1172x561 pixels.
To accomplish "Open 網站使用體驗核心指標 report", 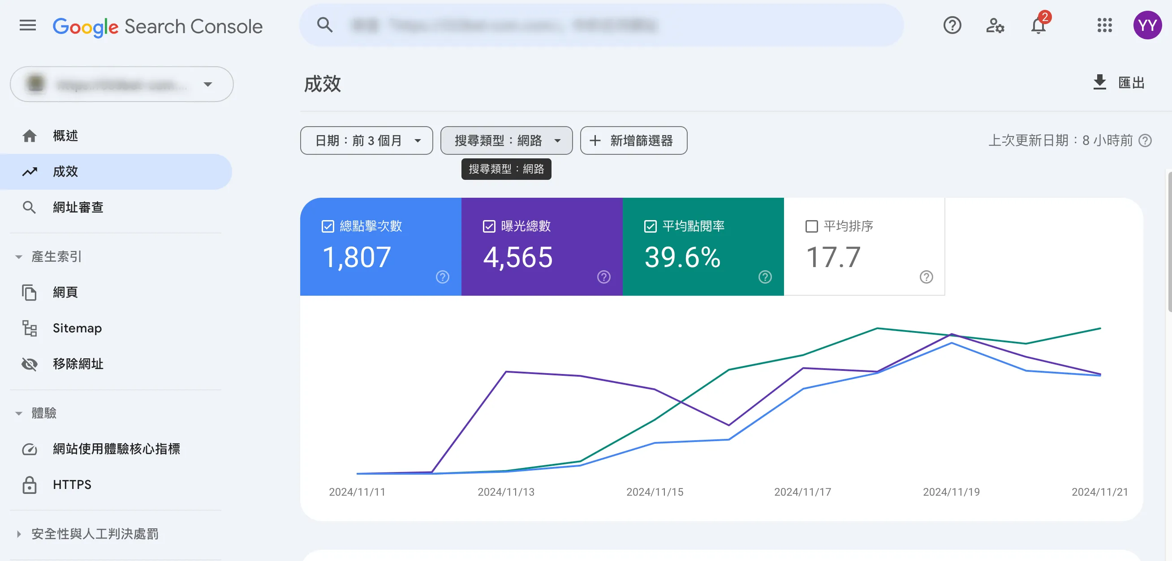I will [x=116, y=449].
